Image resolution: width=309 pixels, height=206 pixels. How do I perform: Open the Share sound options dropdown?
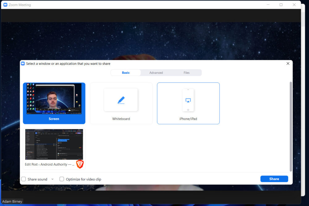[x=52, y=179]
